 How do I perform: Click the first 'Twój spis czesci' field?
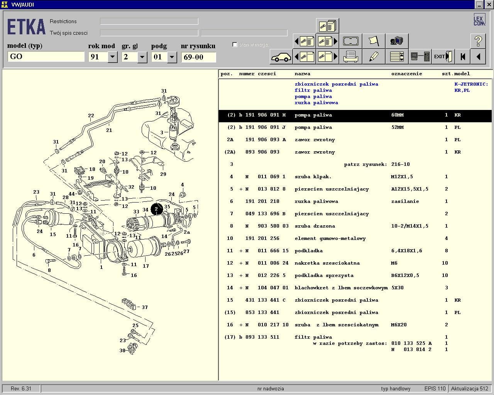coord(149,33)
